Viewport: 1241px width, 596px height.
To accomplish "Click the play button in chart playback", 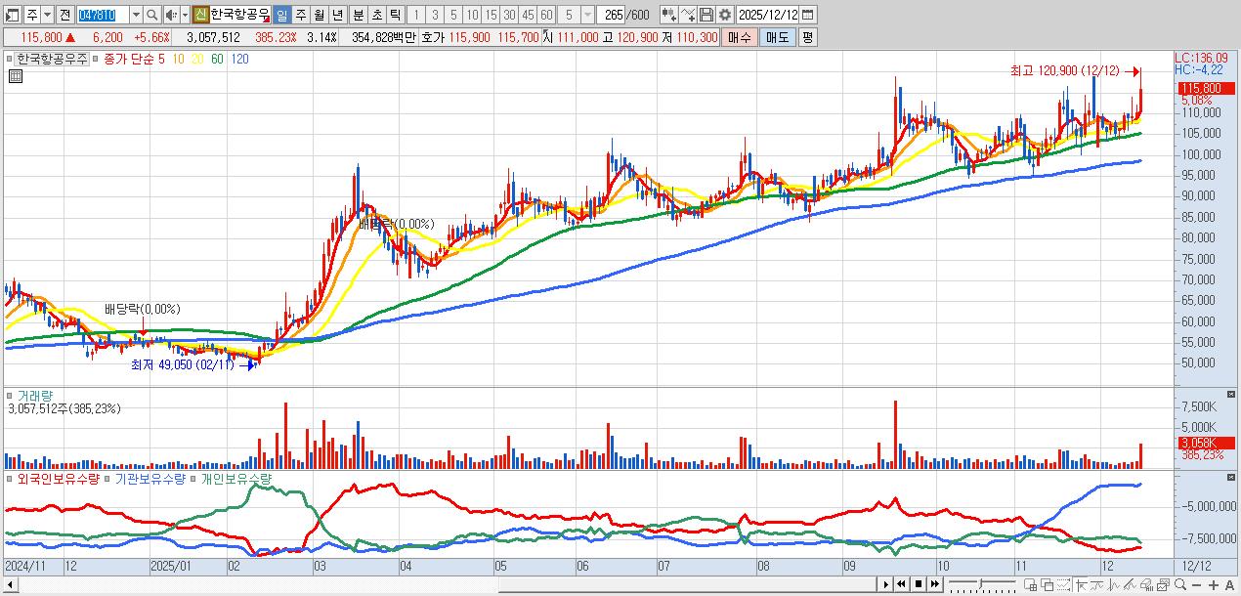I will [886, 584].
